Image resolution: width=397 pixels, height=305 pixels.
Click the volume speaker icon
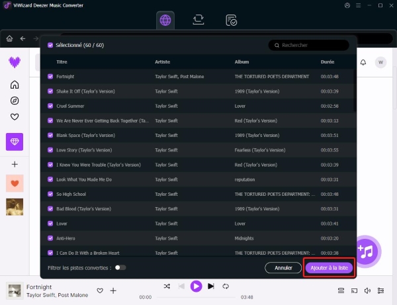click(x=367, y=290)
